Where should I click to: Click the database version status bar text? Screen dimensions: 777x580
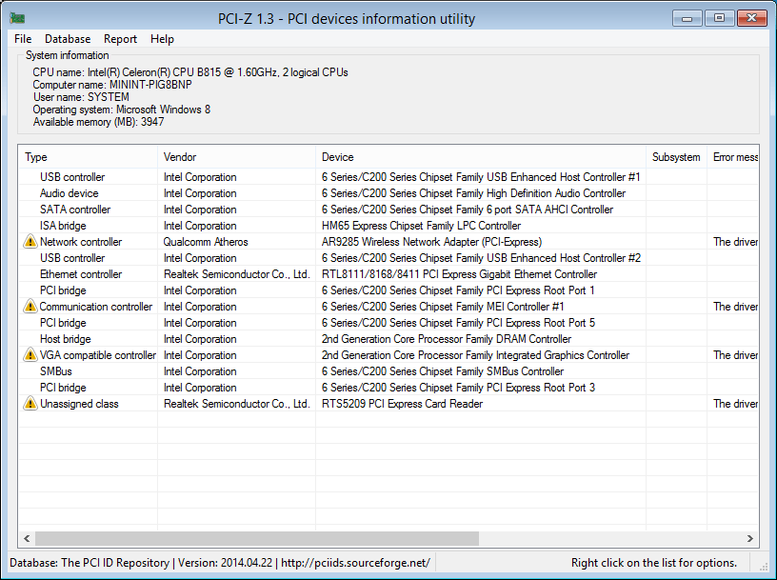pos(220,563)
